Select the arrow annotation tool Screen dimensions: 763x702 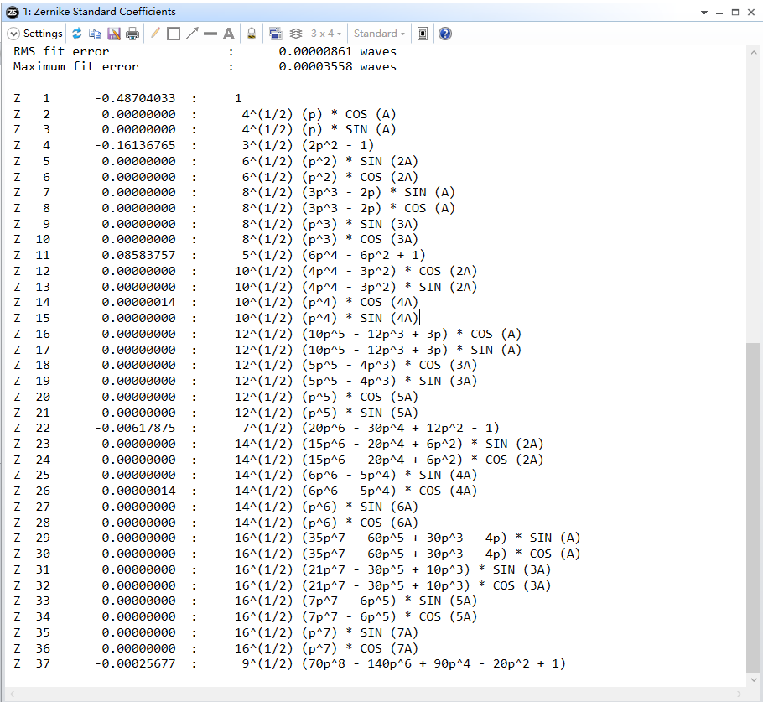click(x=192, y=34)
